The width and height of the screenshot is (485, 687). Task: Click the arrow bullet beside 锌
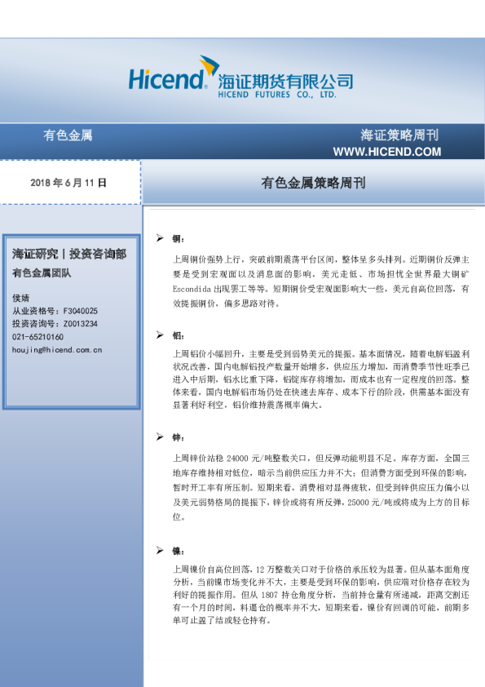pos(160,437)
